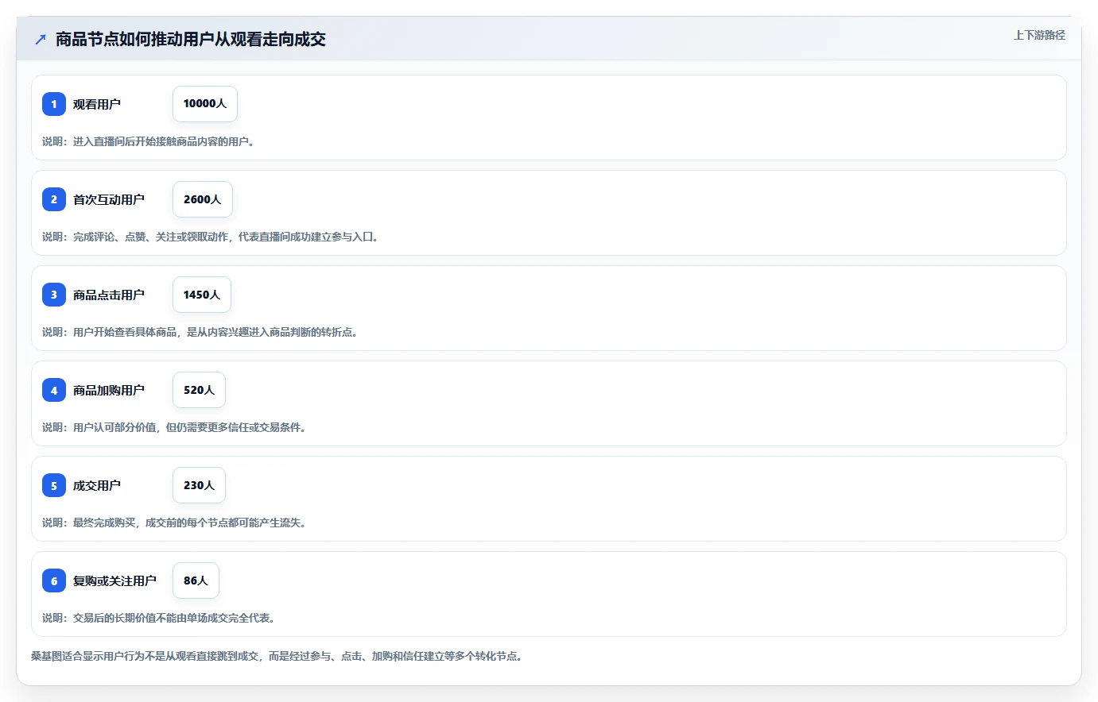The height and width of the screenshot is (702, 1098).
Task: Click the 86人 value chip
Action: (x=196, y=580)
